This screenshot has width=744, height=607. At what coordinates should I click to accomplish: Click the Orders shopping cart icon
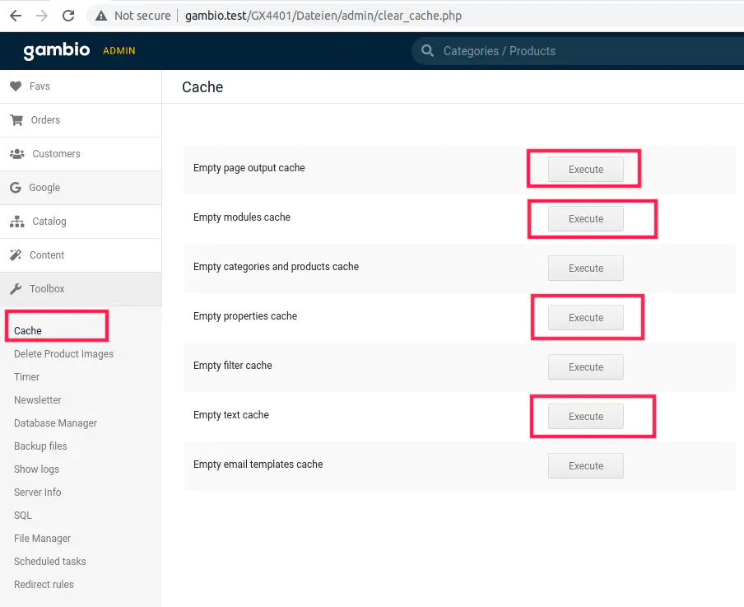pyautogui.click(x=16, y=120)
